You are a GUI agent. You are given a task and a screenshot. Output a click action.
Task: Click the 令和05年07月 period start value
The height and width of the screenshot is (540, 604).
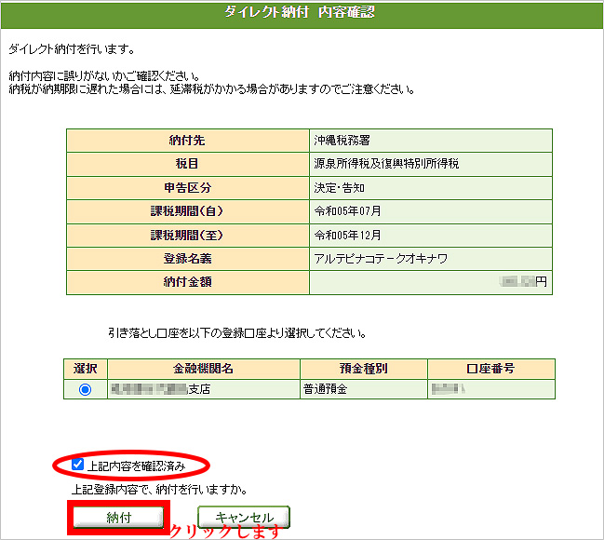click(348, 211)
